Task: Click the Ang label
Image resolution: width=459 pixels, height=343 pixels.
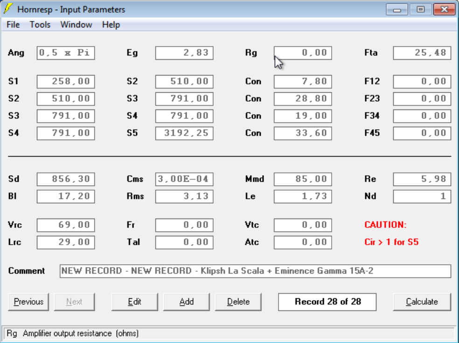Action: (x=16, y=53)
